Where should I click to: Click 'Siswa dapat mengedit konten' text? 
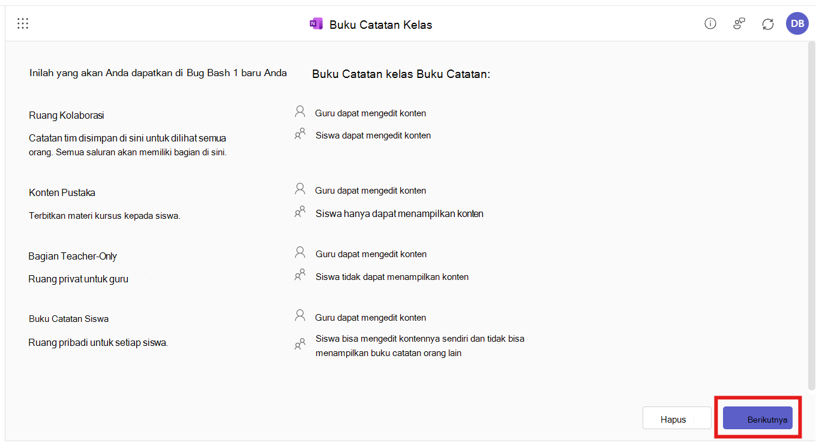tap(373, 135)
